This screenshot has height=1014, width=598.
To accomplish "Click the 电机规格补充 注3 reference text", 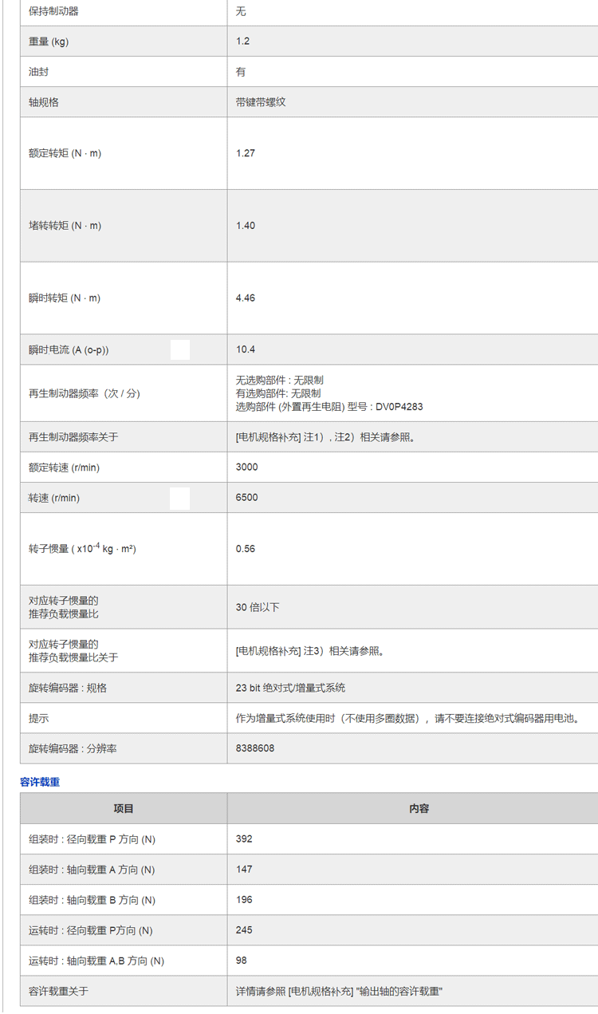I will [x=311, y=651].
